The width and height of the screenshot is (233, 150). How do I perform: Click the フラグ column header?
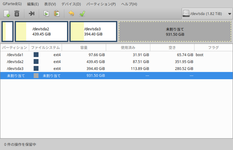pos(213,48)
